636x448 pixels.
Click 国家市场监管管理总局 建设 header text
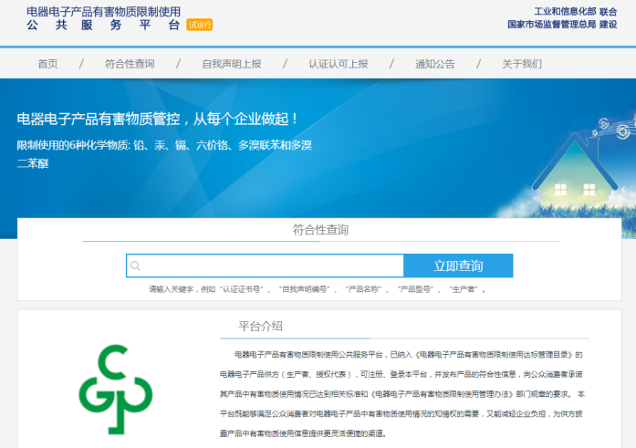pyautogui.click(x=561, y=25)
